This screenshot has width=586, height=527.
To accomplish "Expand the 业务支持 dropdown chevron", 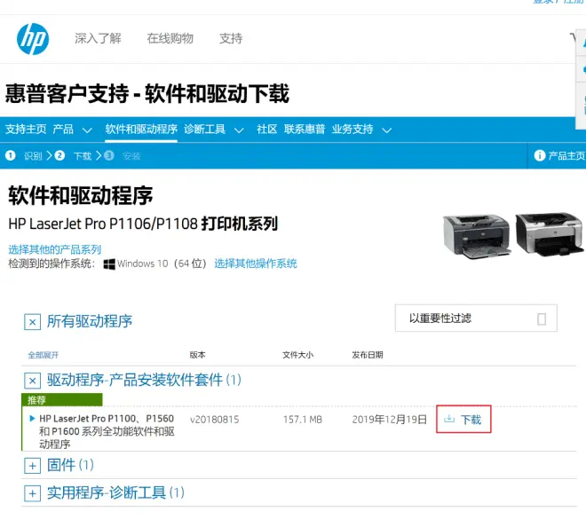I will [387, 130].
